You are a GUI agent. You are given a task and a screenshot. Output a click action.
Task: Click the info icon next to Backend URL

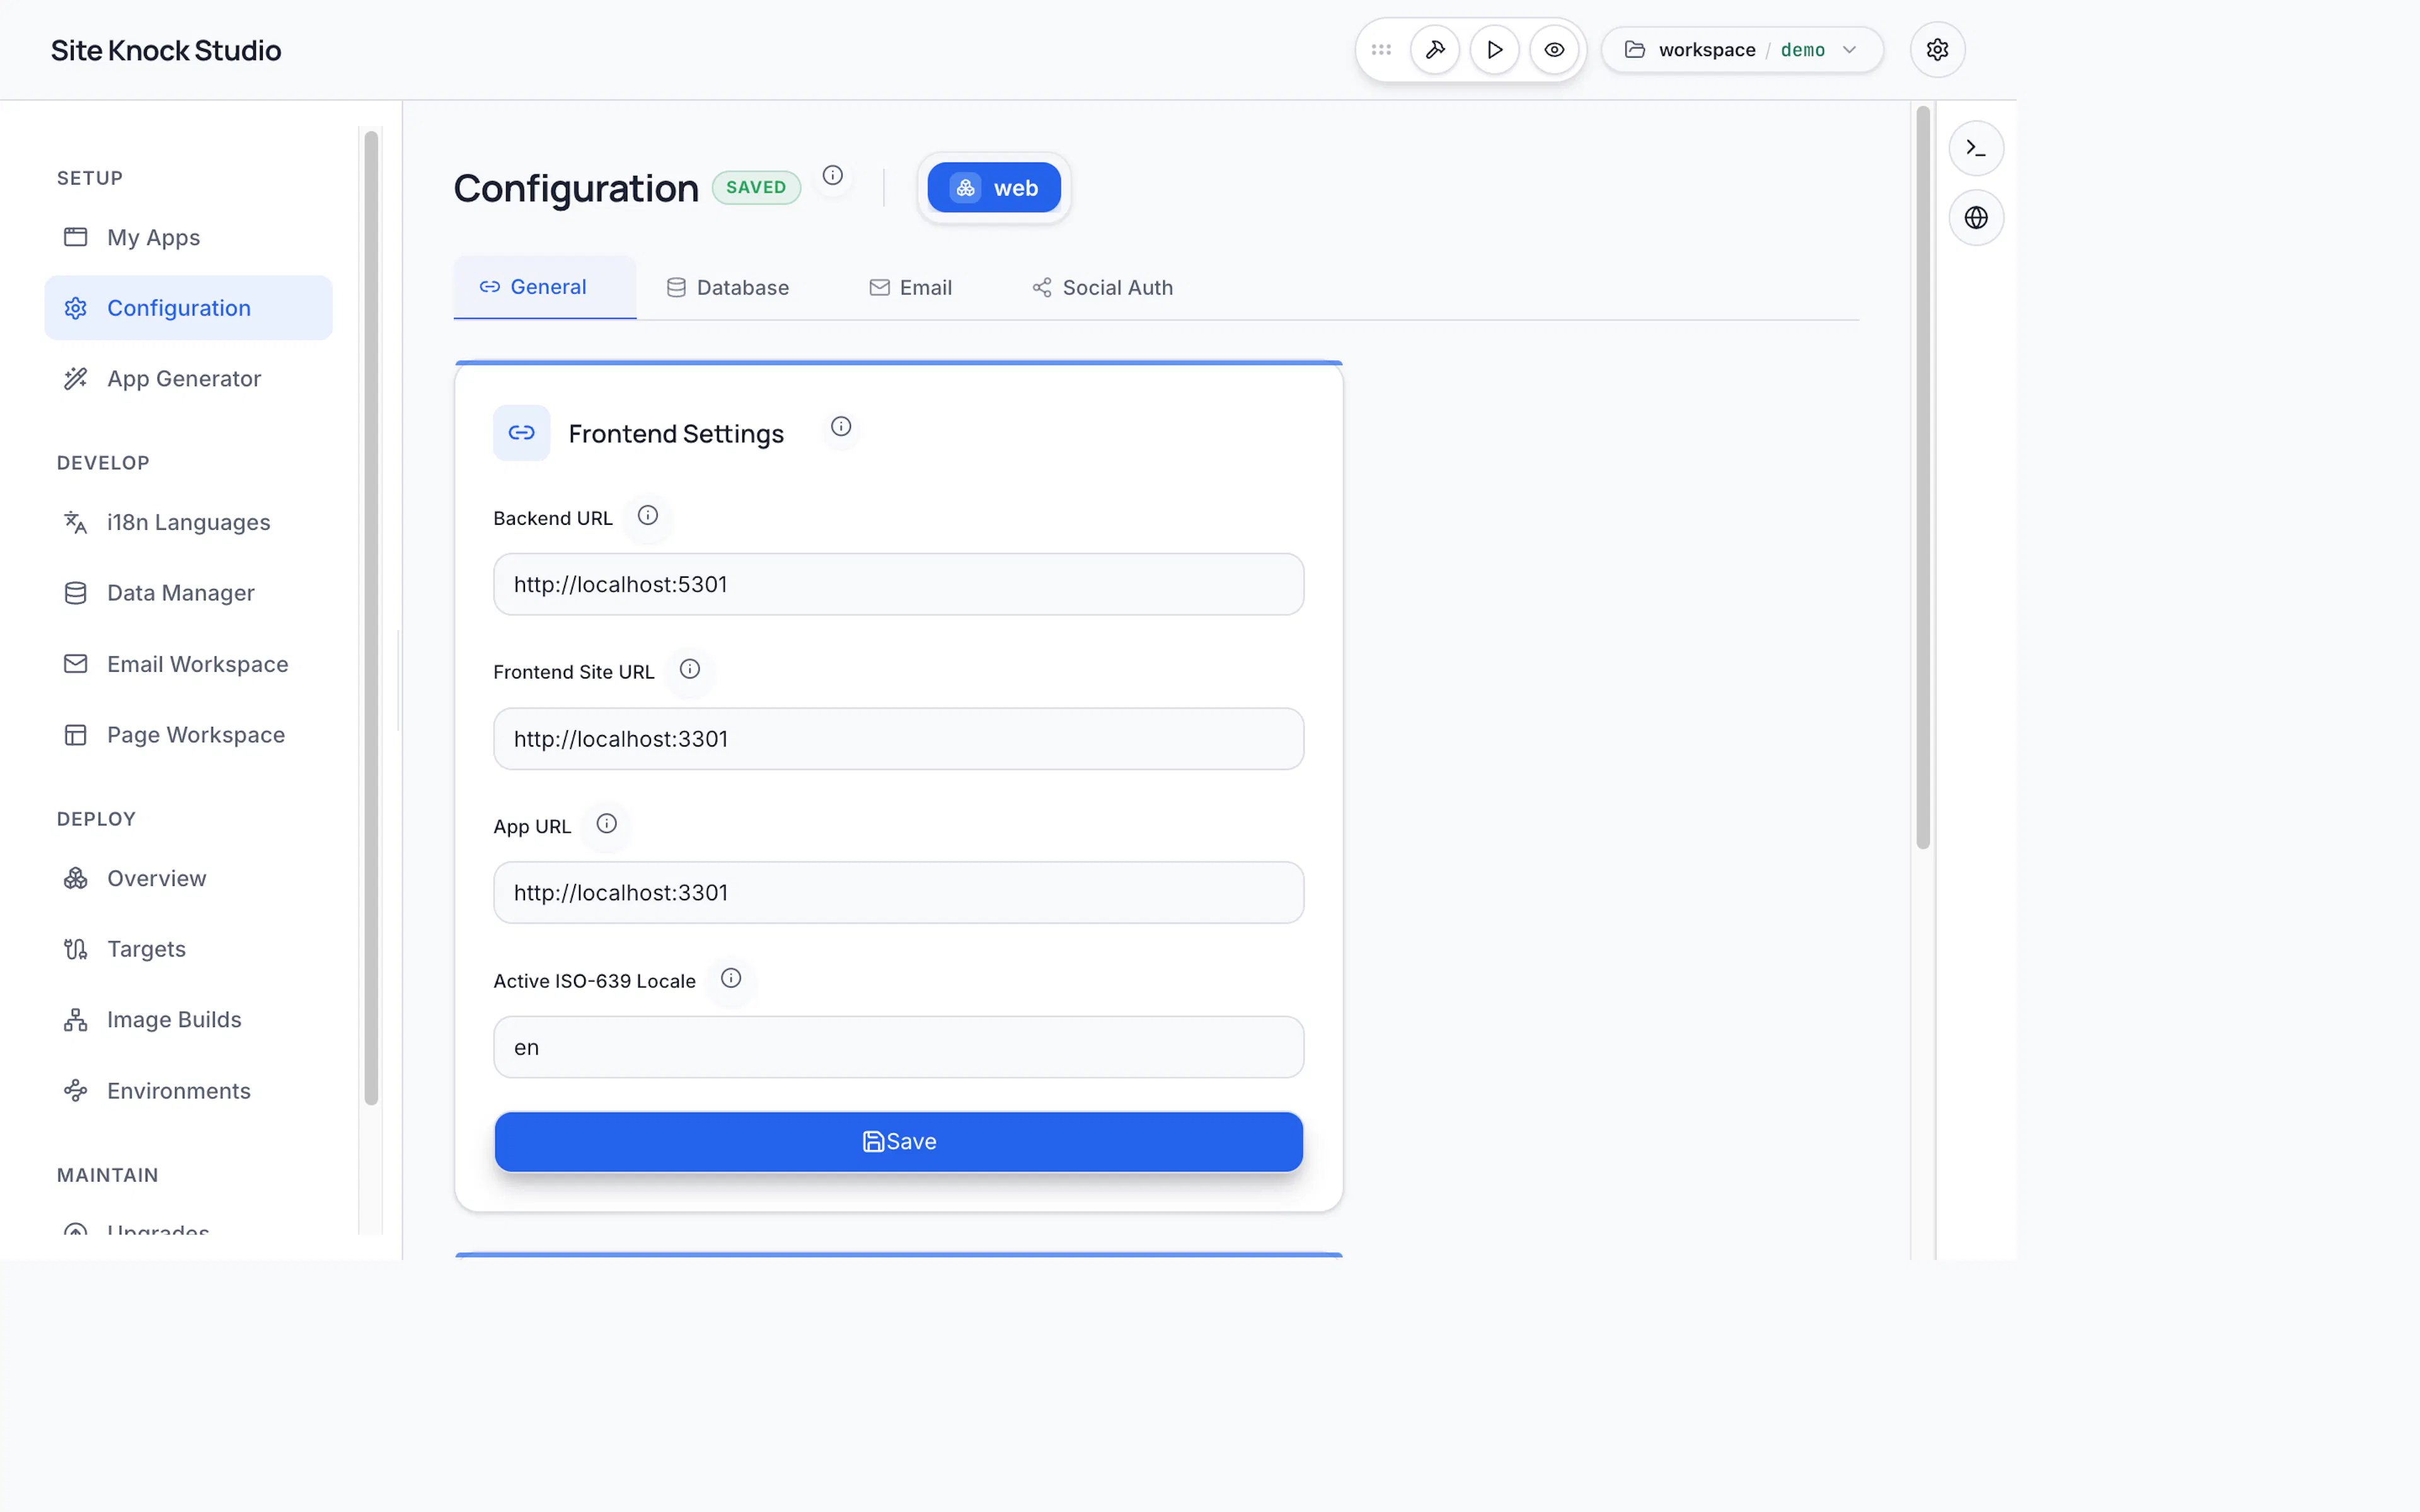point(648,516)
